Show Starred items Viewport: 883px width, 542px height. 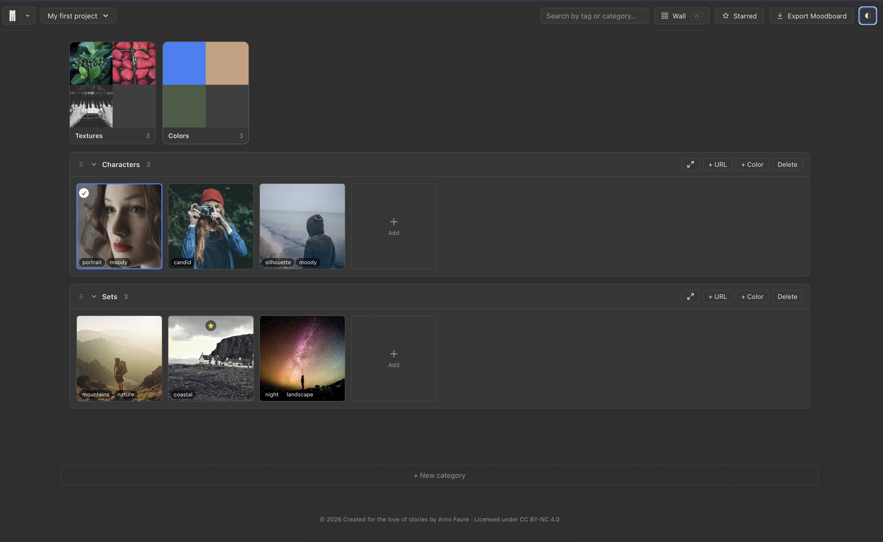coord(739,16)
